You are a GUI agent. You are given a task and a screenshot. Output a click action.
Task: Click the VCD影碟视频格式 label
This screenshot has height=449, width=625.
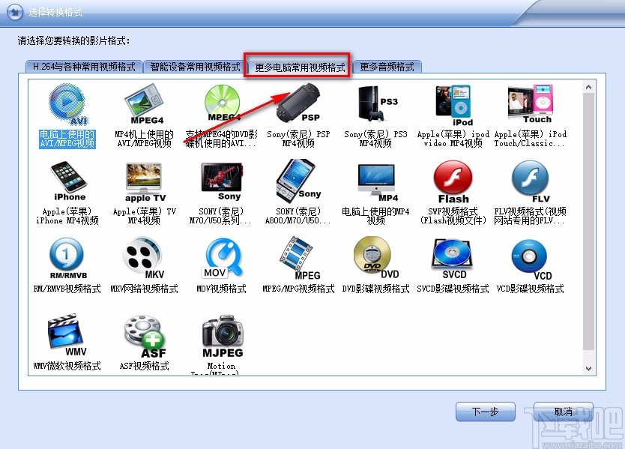[x=530, y=289]
